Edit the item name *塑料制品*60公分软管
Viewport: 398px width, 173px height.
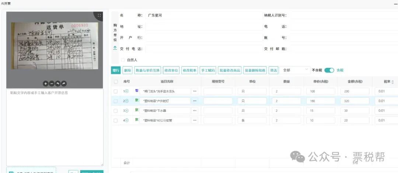tap(165, 120)
